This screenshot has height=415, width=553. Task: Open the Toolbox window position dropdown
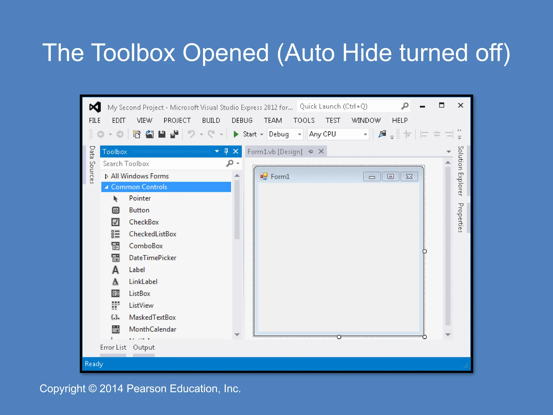[217, 151]
